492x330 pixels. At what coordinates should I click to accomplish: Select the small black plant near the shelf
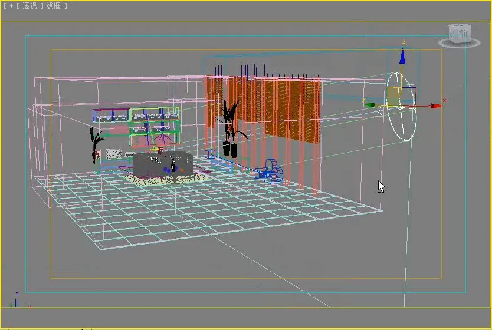tap(95, 143)
